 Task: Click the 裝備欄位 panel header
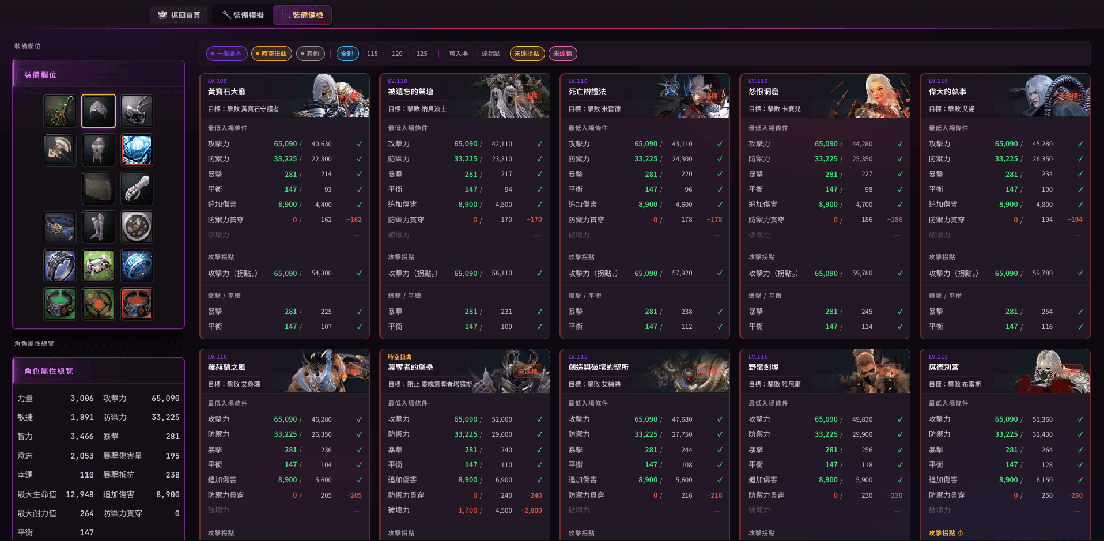tap(99, 75)
